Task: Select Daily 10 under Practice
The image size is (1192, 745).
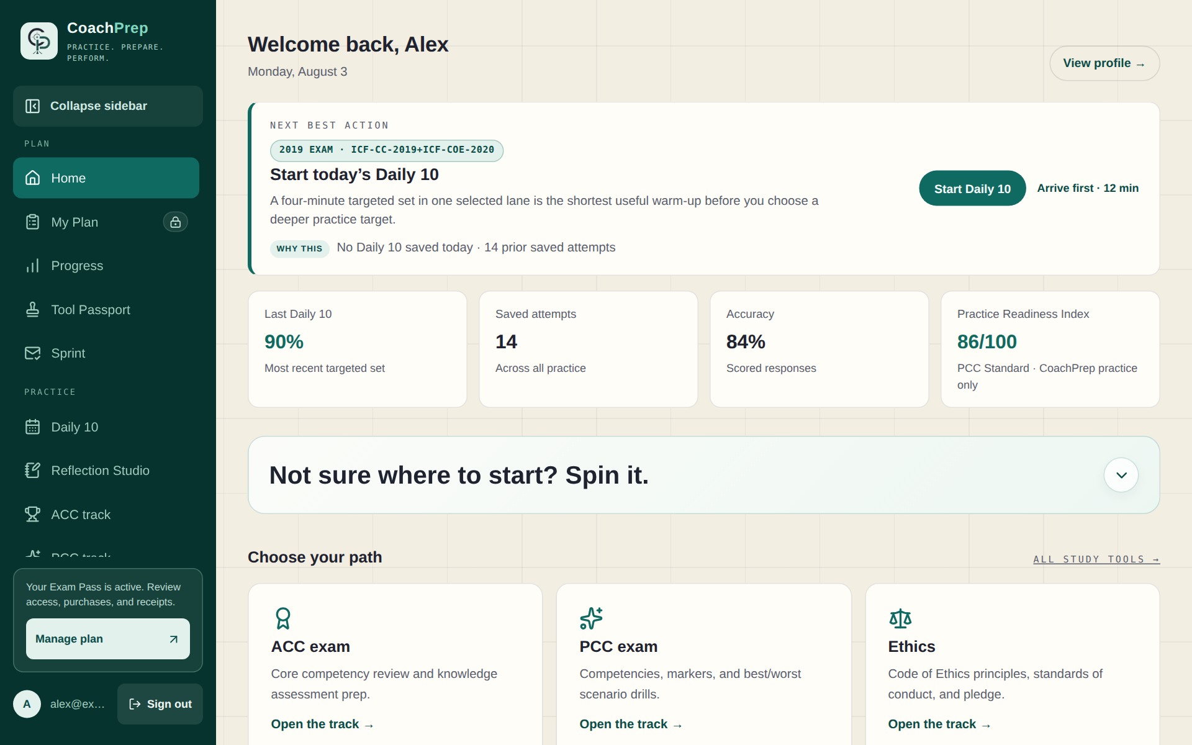Action: 106,427
